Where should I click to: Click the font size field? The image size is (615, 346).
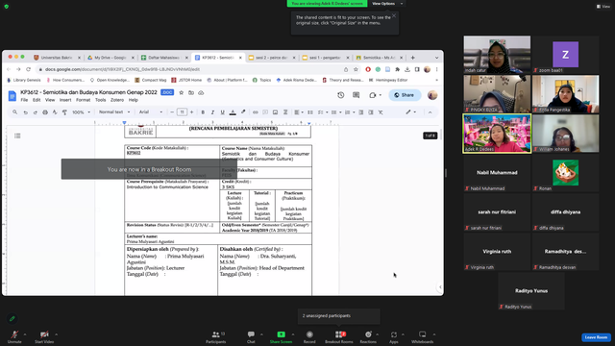click(x=182, y=112)
